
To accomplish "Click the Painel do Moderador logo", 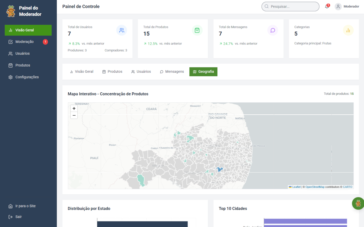I will coord(11,11).
